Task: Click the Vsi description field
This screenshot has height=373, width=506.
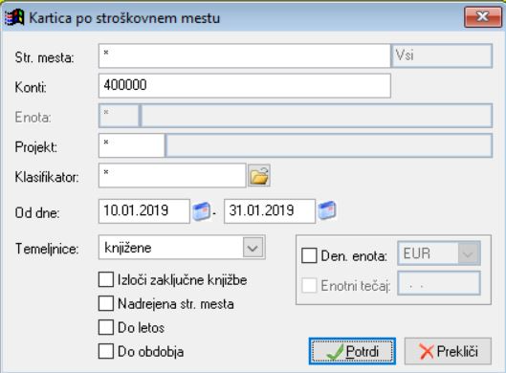Action: tap(442, 55)
